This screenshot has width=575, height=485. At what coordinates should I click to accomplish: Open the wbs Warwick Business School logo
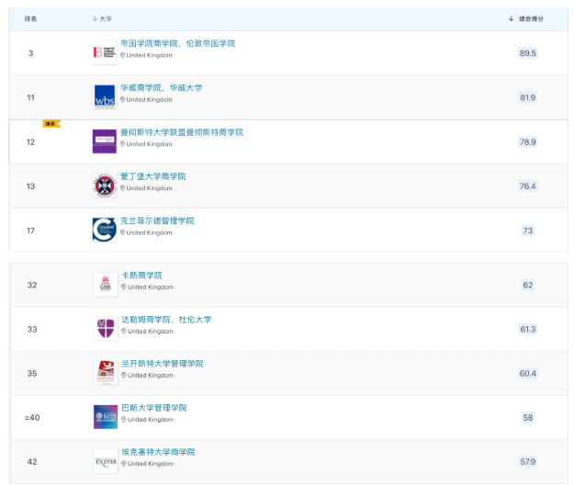105,96
